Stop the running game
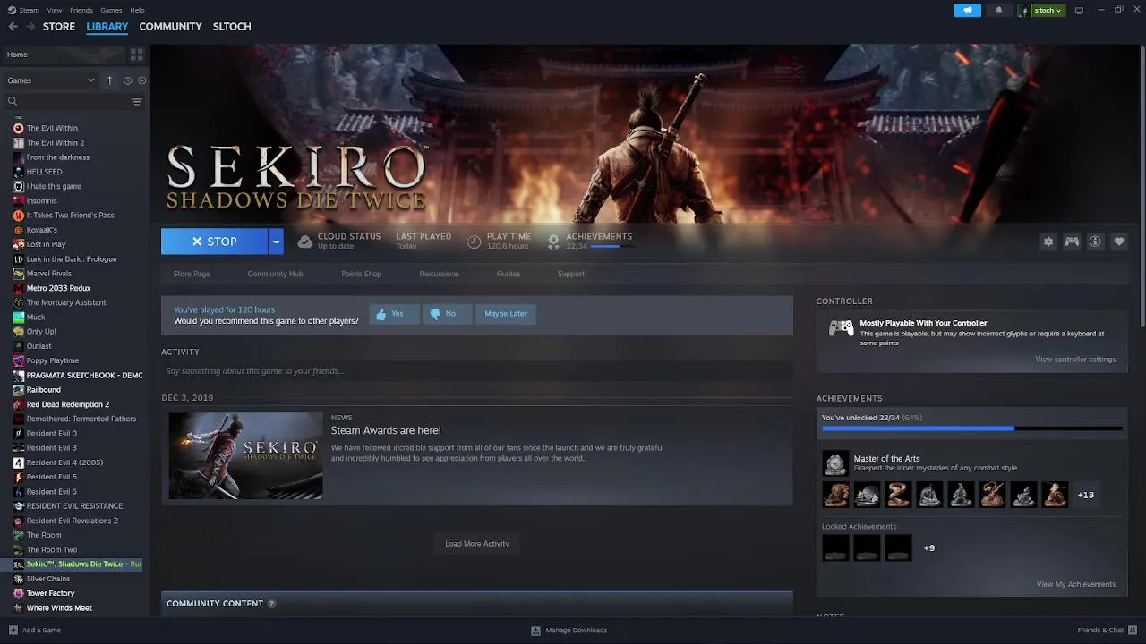 tap(214, 241)
